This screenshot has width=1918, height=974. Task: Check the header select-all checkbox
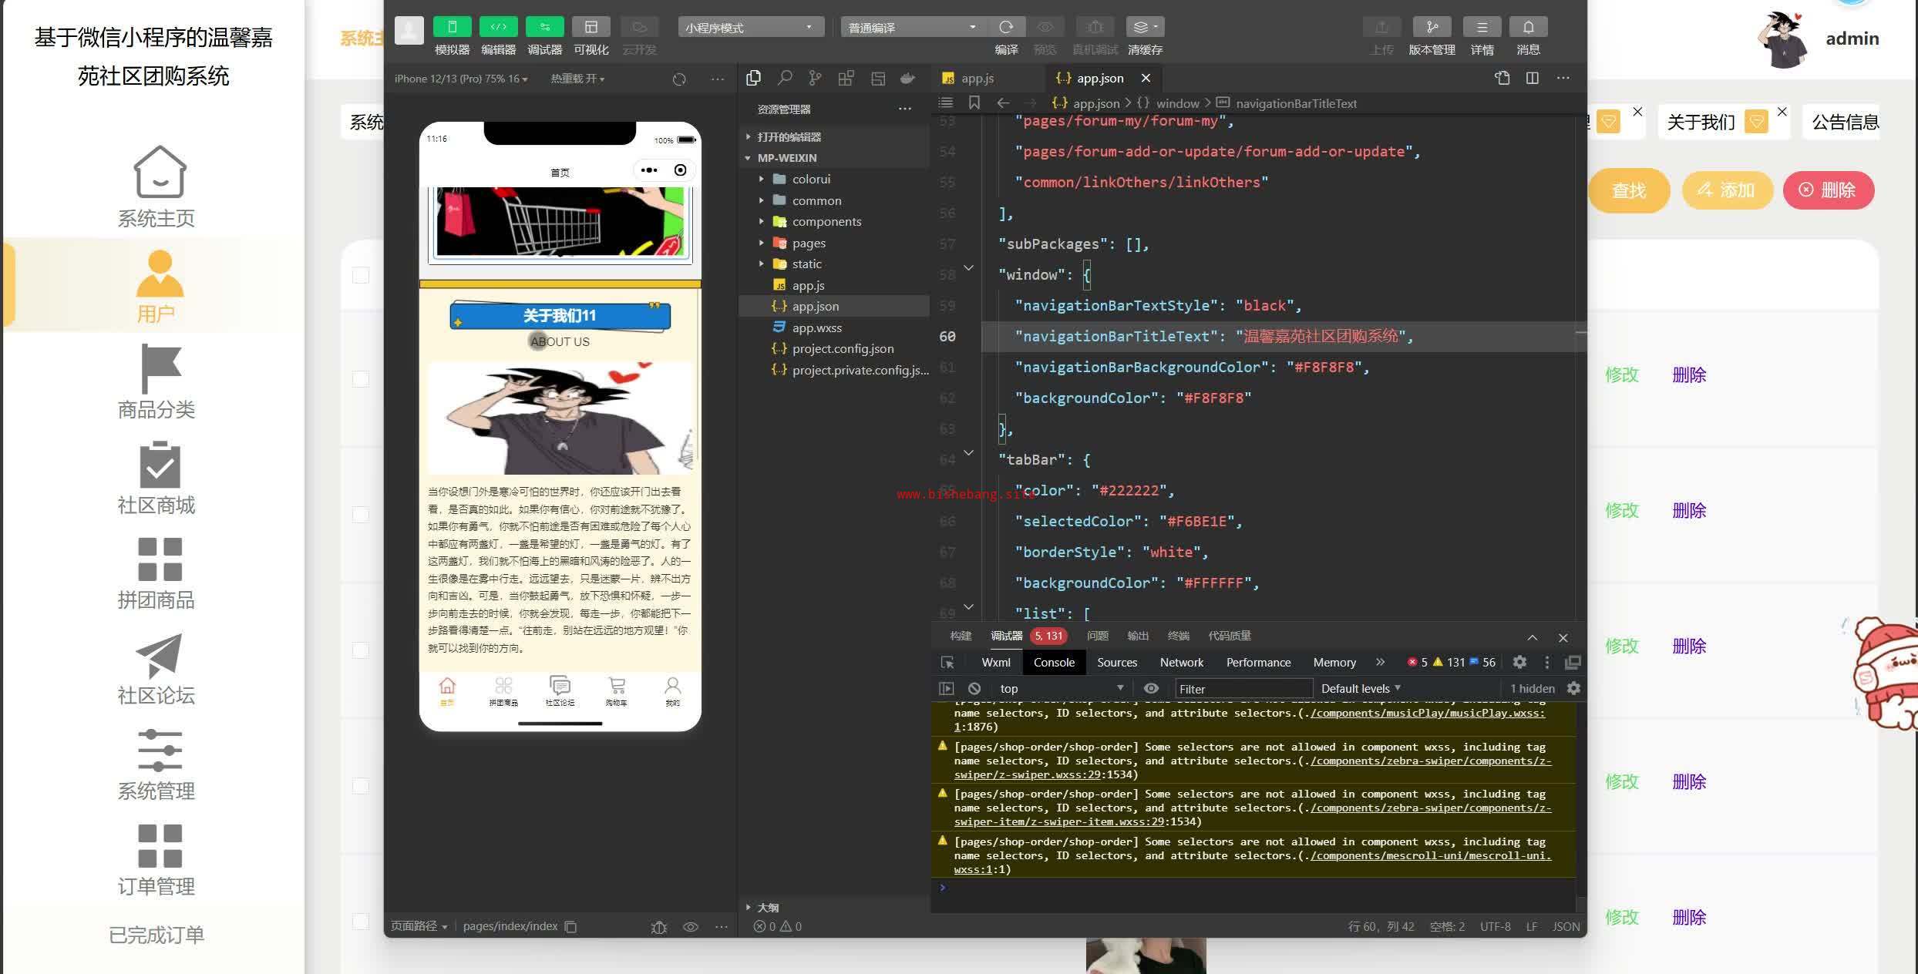361,275
